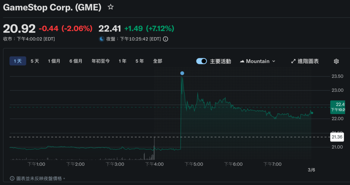The width and height of the screenshot is (350, 185).
Task: Click the 收市 closing time text
Action: coord(29,39)
